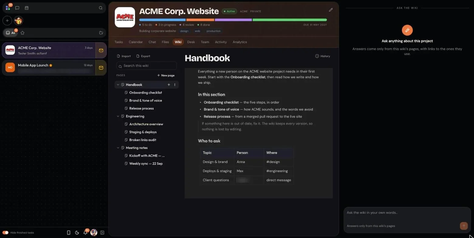Screen dimensions: 474x238
Task: Add a new workspace with the dashed plus circle
Action: point(7,21)
